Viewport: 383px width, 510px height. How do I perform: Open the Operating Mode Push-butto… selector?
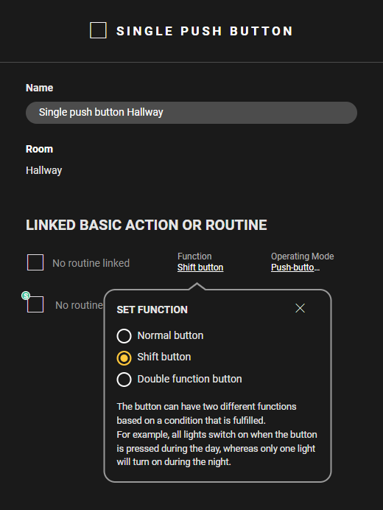pos(295,268)
